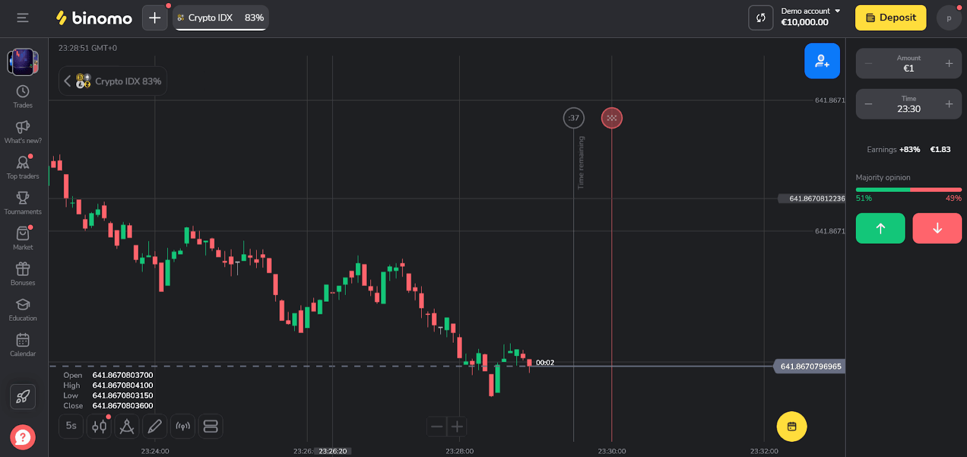
Task: Click the Earnings +83% text
Action: coord(893,149)
